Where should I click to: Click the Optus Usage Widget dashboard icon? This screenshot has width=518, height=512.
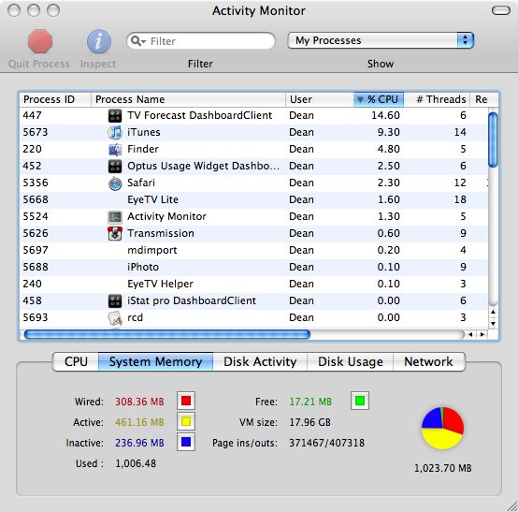pos(115,166)
